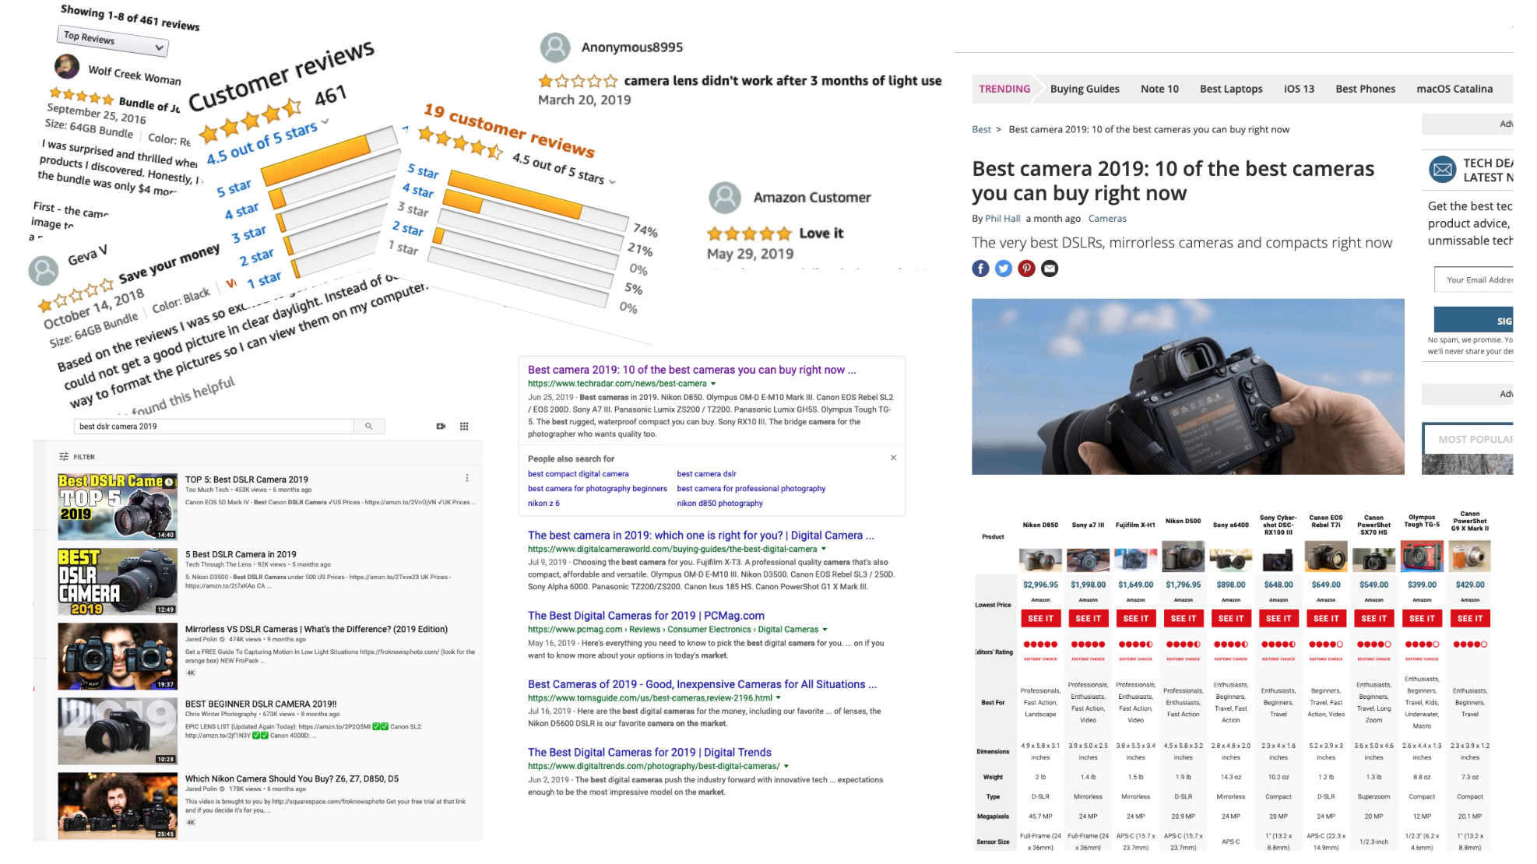The image size is (1537, 864).
Task: Open the techradar.com result URL dropdown arrow
Action: (713, 384)
